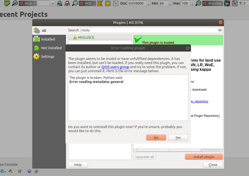The width and height of the screenshot is (249, 176).
Task: Open the All plugins tab
Action: pos(49,30)
